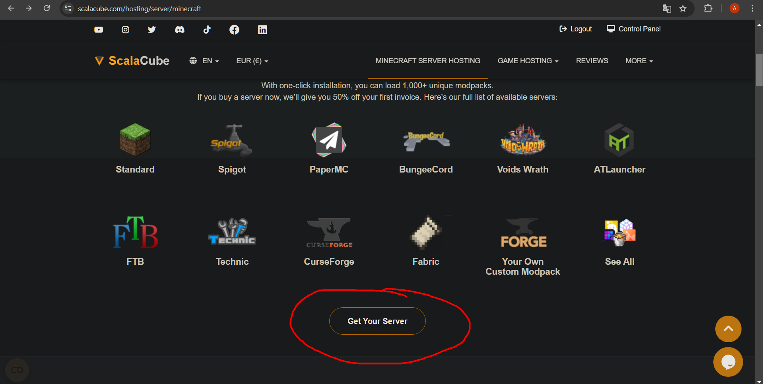Open the EUR currency dropdown

tap(252, 60)
